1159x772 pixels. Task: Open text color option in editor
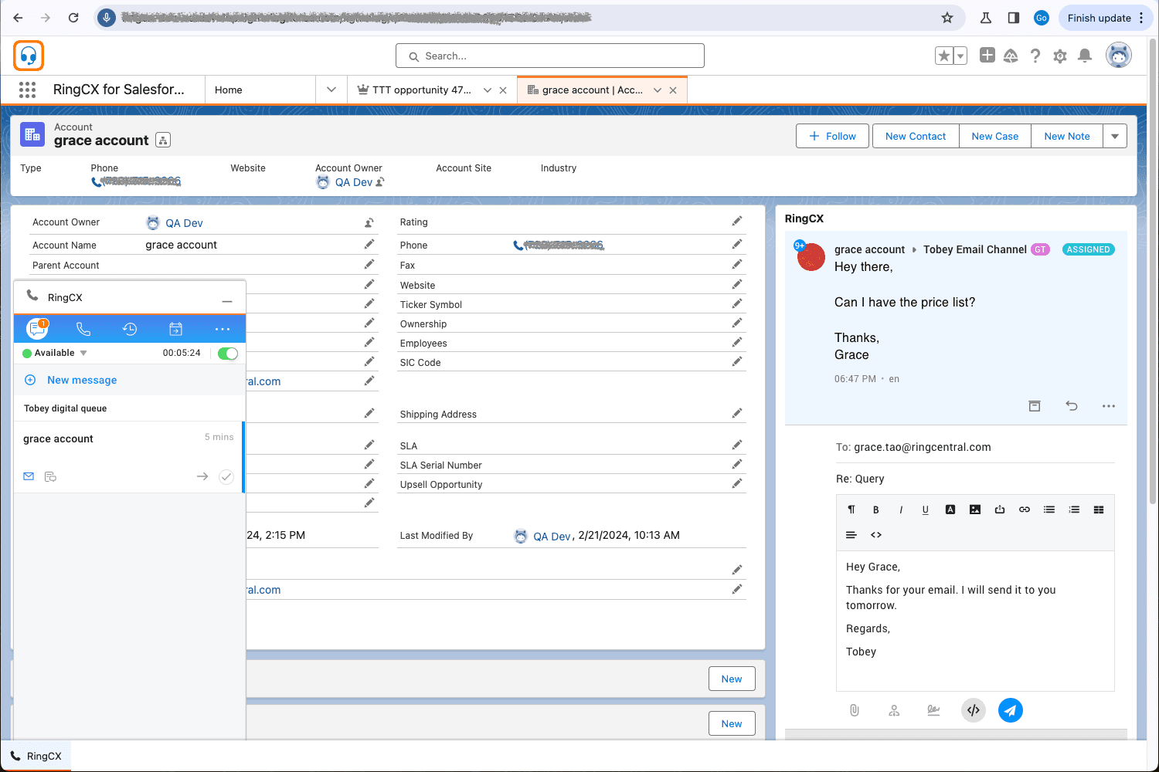click(x=950, y=510)
